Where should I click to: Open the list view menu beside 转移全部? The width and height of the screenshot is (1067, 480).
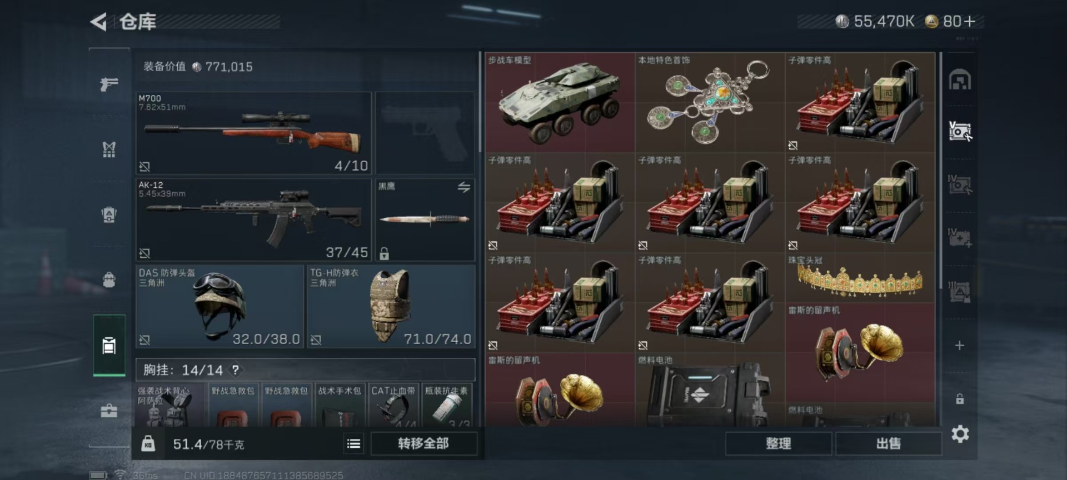pyautogui.click(x=353, y=443)
